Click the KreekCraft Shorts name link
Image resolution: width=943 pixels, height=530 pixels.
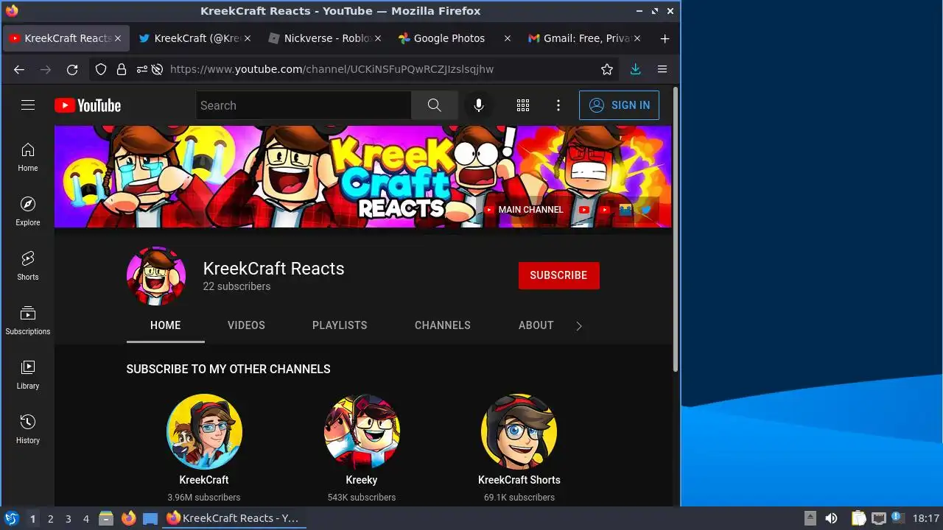(x=519, y=480)
